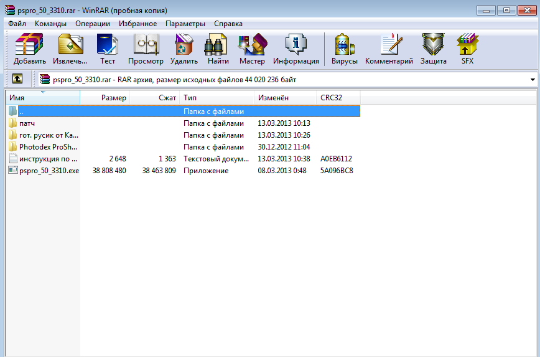Add archive Комментарий icon
This screenshot has width=540, height=357.
[x=391, y=44]
